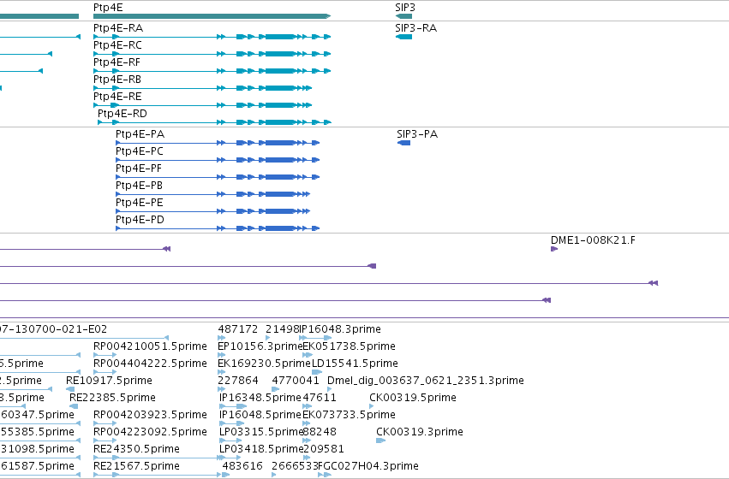
Task: Click the SIP3 gene label
Action: click(405, 8)
